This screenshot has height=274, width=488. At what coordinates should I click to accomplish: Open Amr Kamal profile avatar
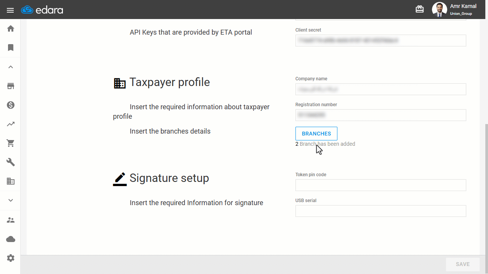pyautogui.click(x=439, y=10)
